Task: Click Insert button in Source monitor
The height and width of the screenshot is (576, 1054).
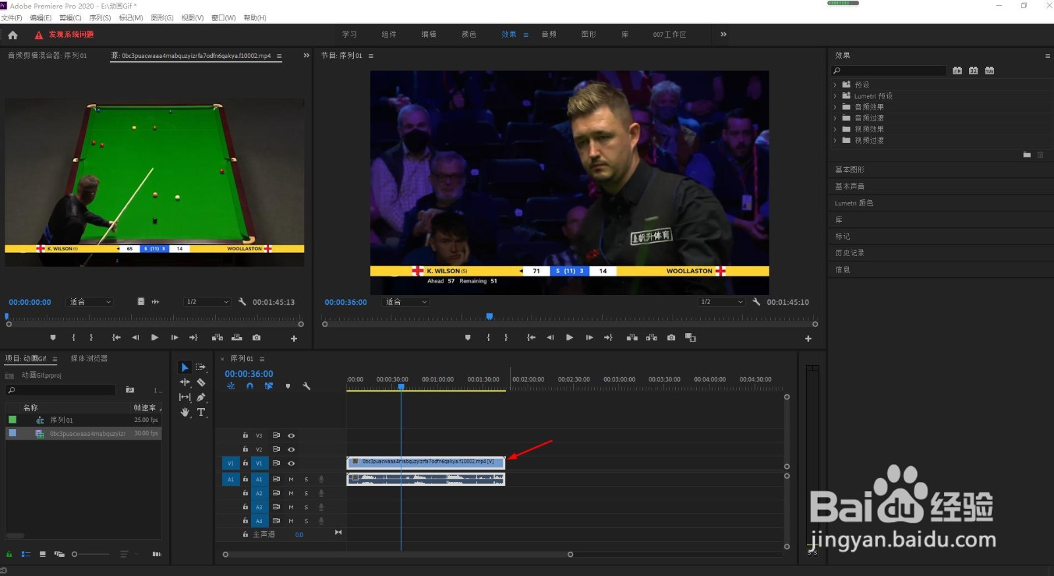Action: 217,338
